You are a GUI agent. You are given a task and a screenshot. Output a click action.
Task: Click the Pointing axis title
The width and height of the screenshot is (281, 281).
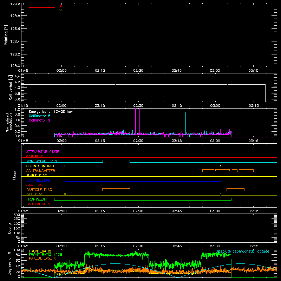coord(6,35)
